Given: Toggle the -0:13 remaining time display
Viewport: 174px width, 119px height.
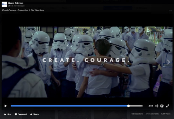Looking at the screenshot, I should point(150,106).
